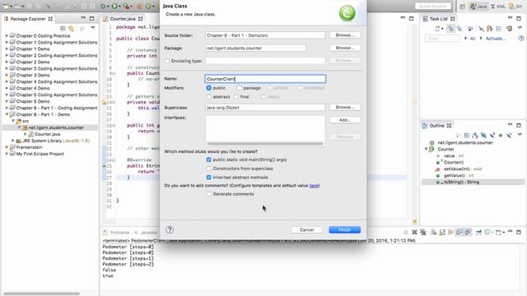Image resolution: width=527 pixels, height=296 pixels.
Task: Select the Counter.java editor tab
Action: click(123, 19)
